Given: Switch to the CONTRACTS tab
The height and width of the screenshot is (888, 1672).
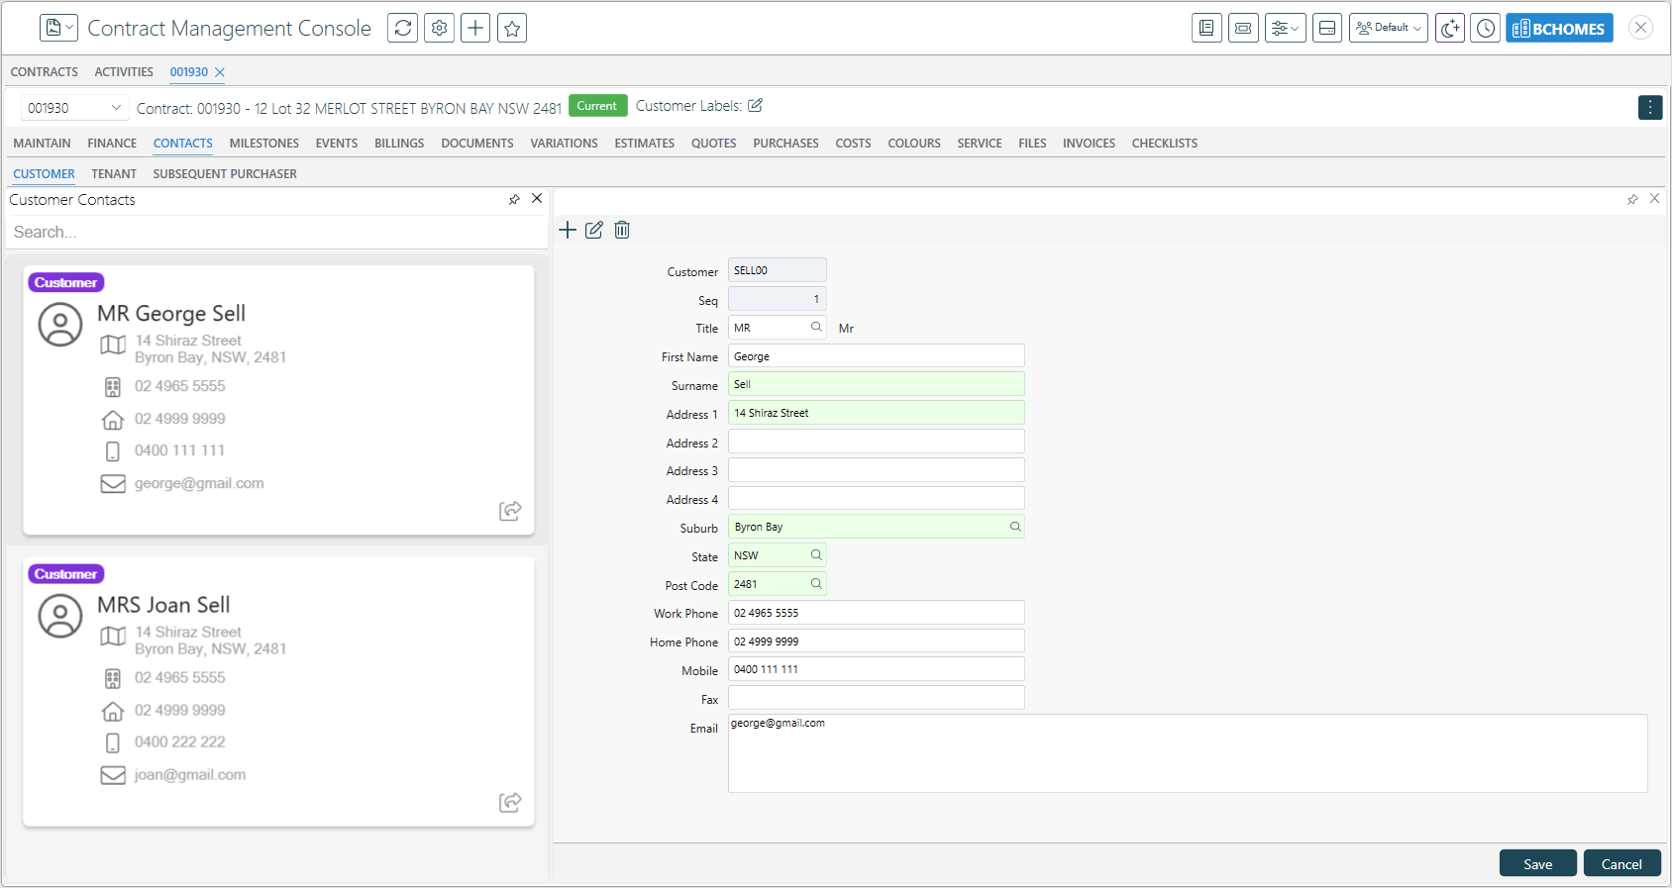Looking at the screenshot, I should click(x=45, y=72).
